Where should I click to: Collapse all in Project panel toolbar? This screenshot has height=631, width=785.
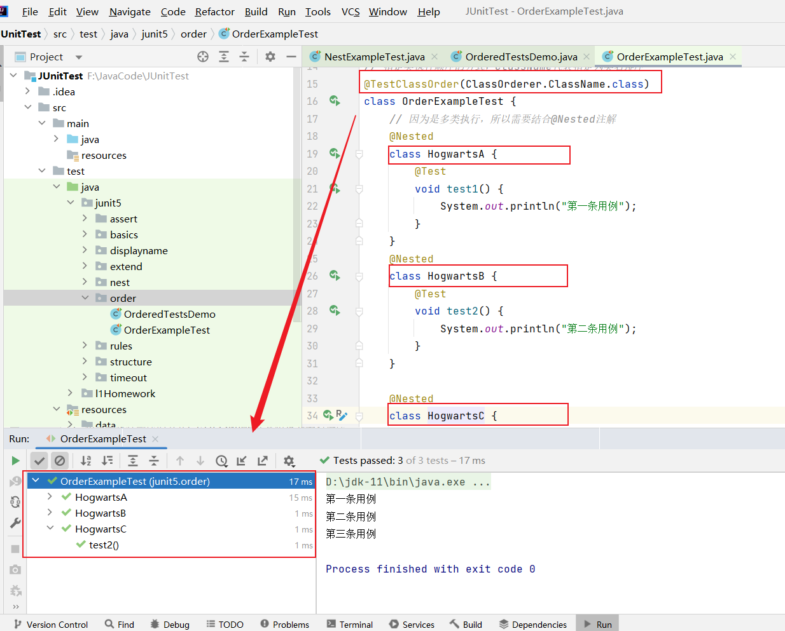click(244, 57)
